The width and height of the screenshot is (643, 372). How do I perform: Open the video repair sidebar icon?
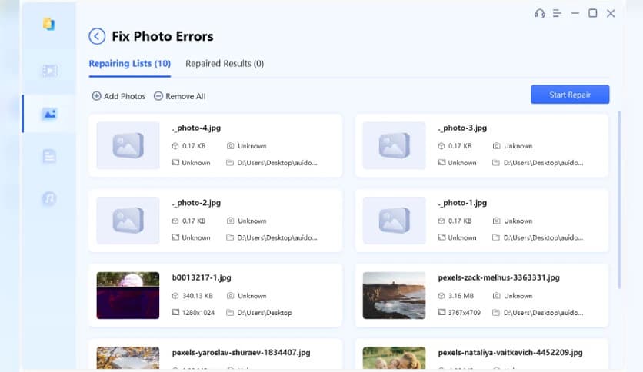coord(50,71)
